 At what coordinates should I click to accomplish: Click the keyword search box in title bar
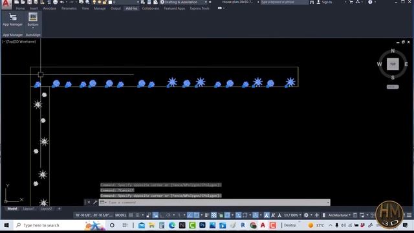point(285,2)
